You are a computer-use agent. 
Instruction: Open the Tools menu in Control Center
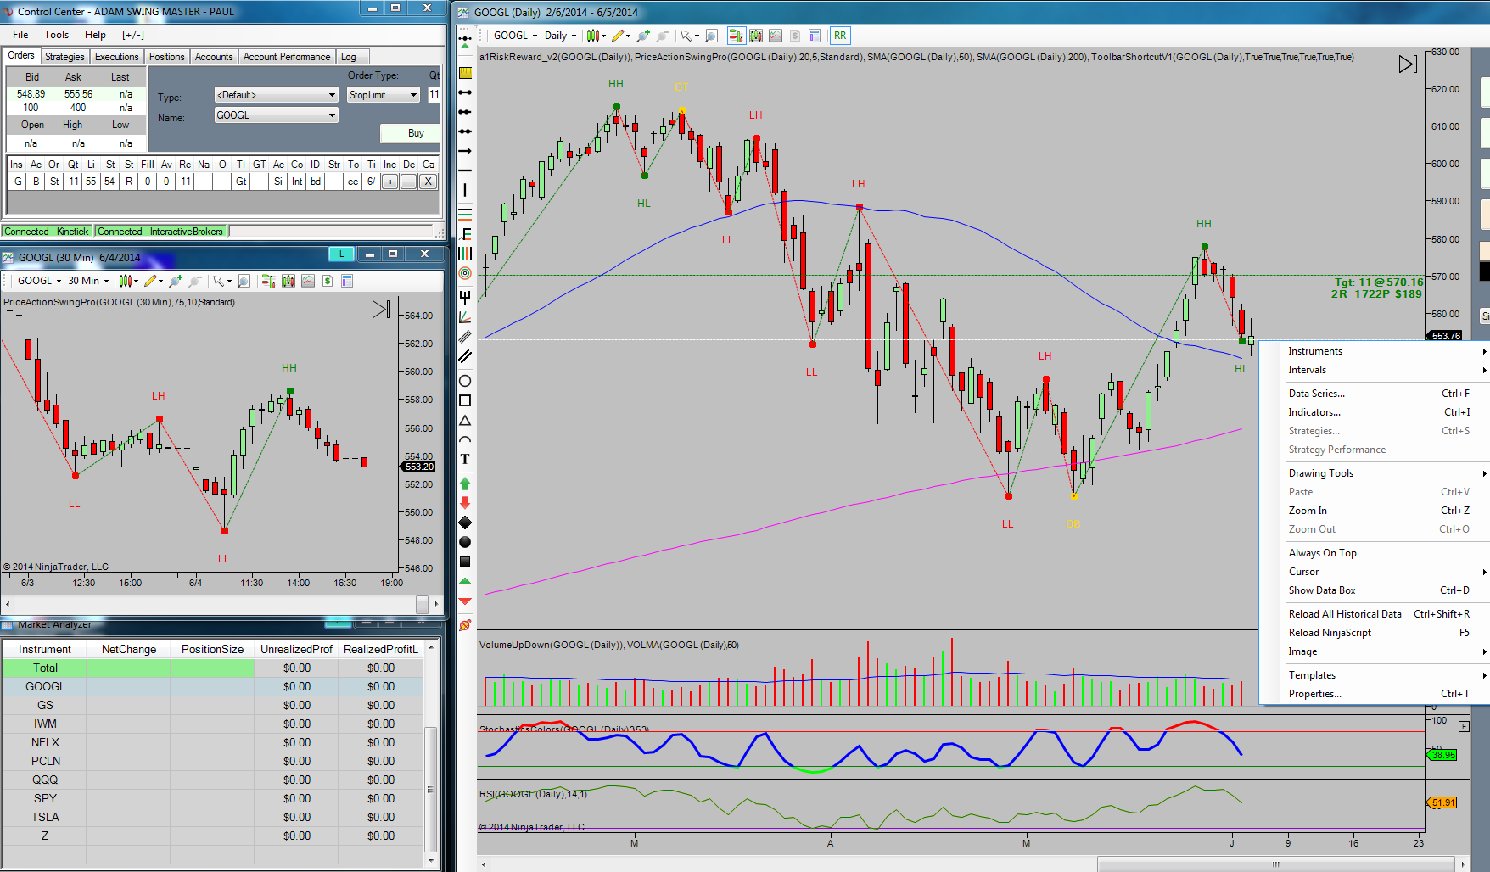(56, 35)
